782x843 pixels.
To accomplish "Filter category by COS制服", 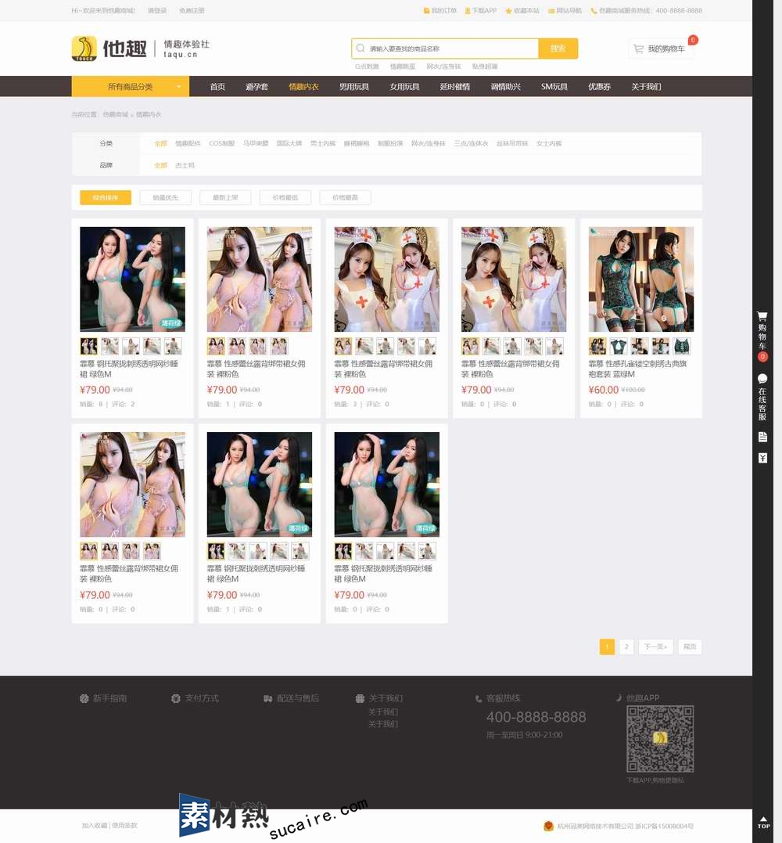I will pyautogui.click(x=222, y=143).
